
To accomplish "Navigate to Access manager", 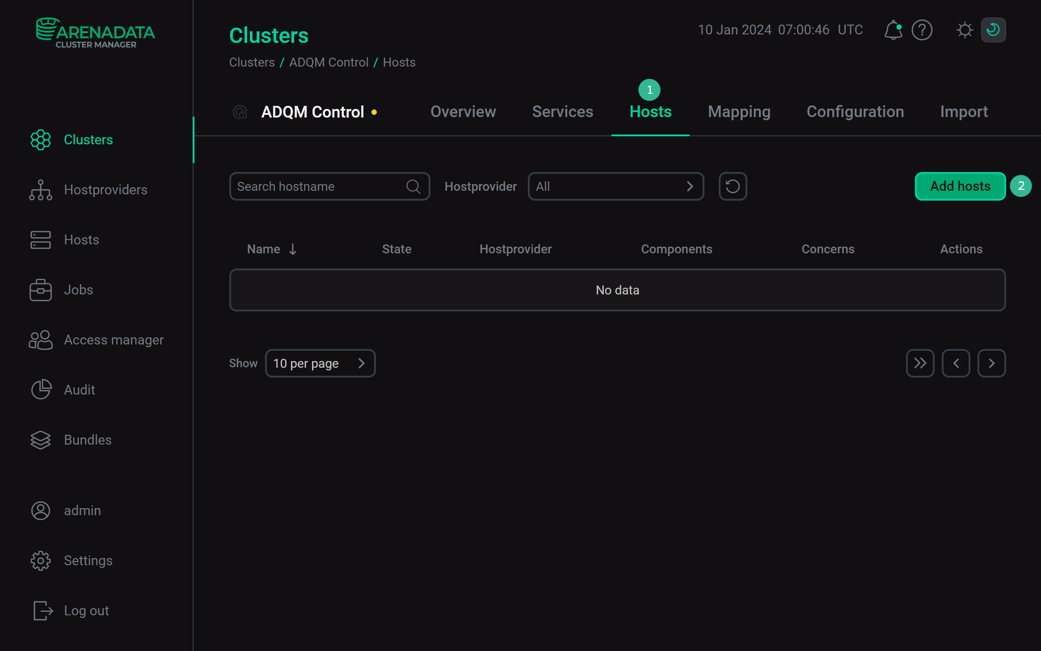I will coord(114,340).
